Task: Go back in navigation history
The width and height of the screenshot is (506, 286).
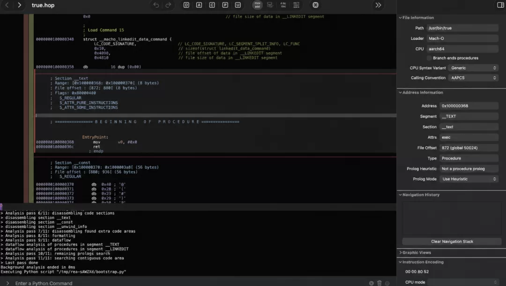Action: coord(7,5)
